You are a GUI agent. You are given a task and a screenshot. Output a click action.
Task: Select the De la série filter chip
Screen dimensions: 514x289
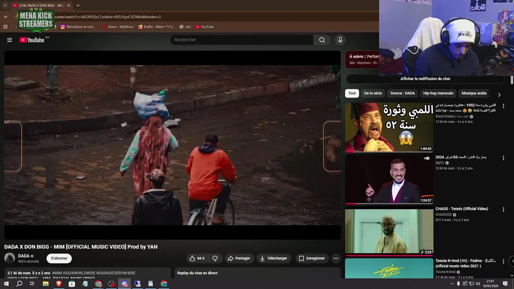(373, 93)
